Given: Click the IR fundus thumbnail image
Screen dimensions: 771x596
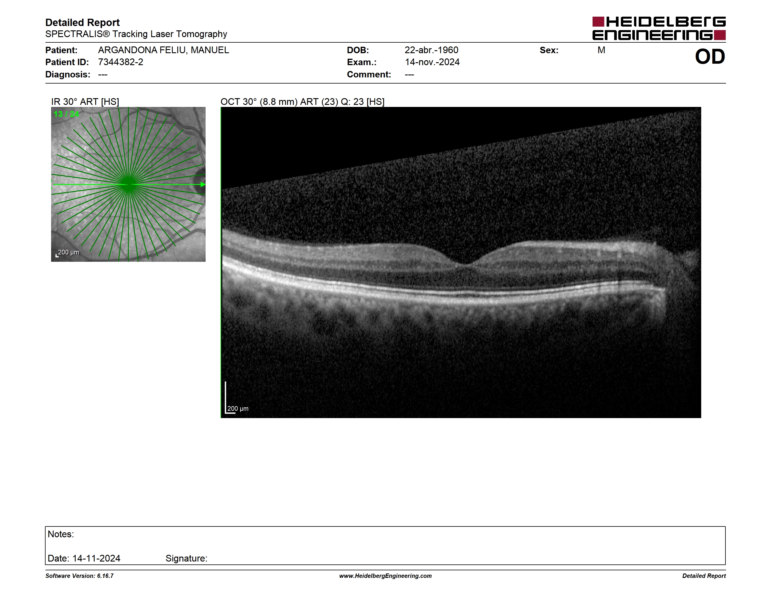Looking at the screenshot, I should (128, 184).
